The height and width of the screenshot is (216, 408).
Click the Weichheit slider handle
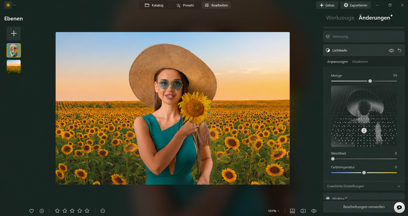coord(333,159)
